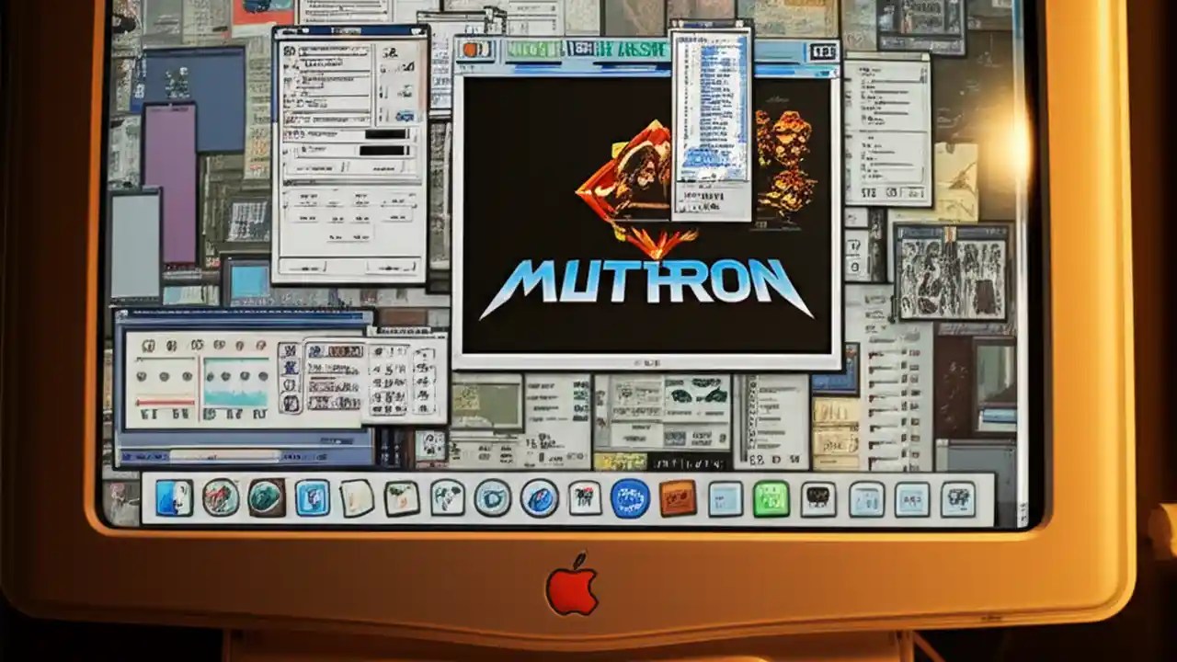Open the blue leftmost app icon in the Dock
Screen dimensions: 1177x662
(172, 499)
